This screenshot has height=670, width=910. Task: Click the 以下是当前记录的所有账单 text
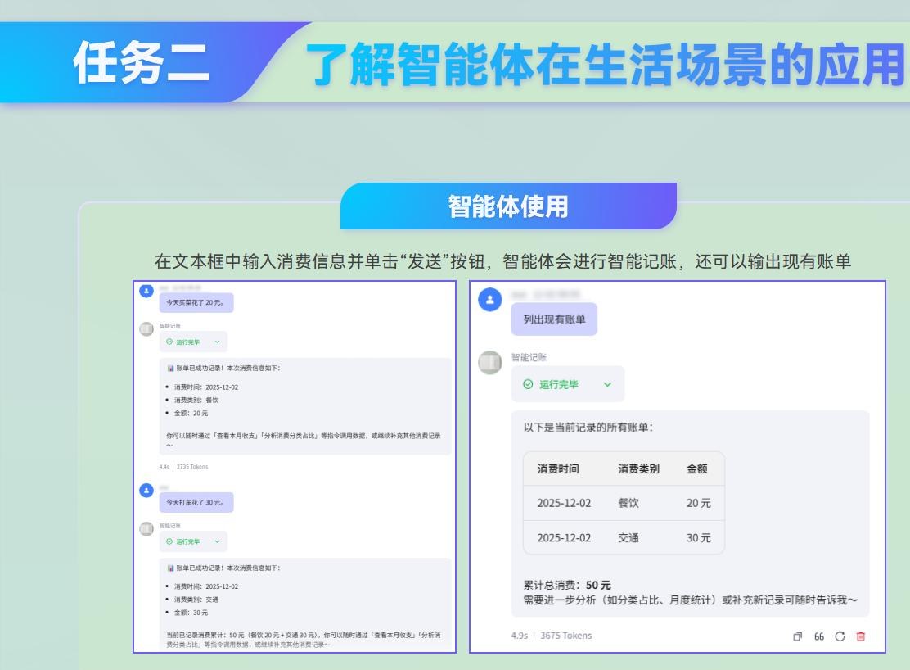588,428
